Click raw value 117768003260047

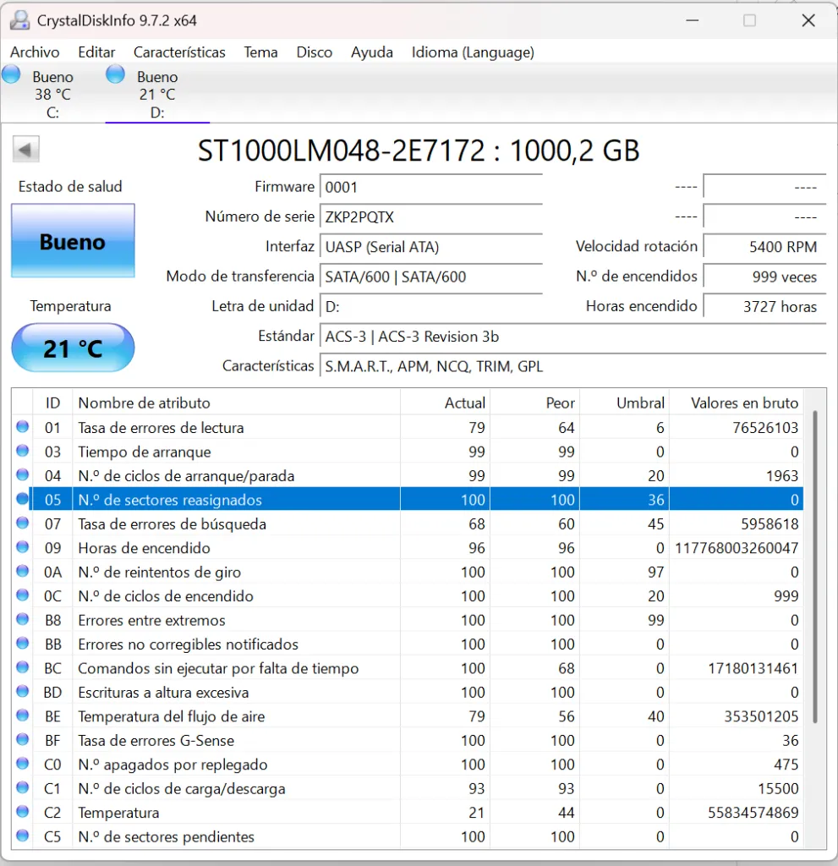737,548
